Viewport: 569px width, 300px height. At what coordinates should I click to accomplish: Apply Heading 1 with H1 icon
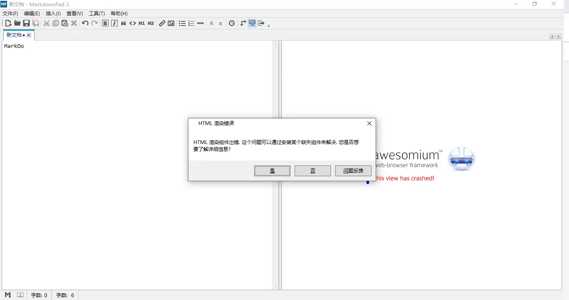pyautogui.click(x=142, y=23)
